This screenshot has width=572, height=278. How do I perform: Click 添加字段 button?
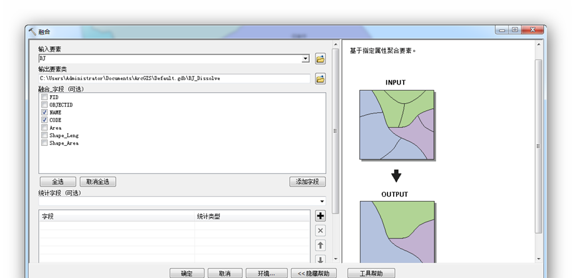click(x=307, y=182)
